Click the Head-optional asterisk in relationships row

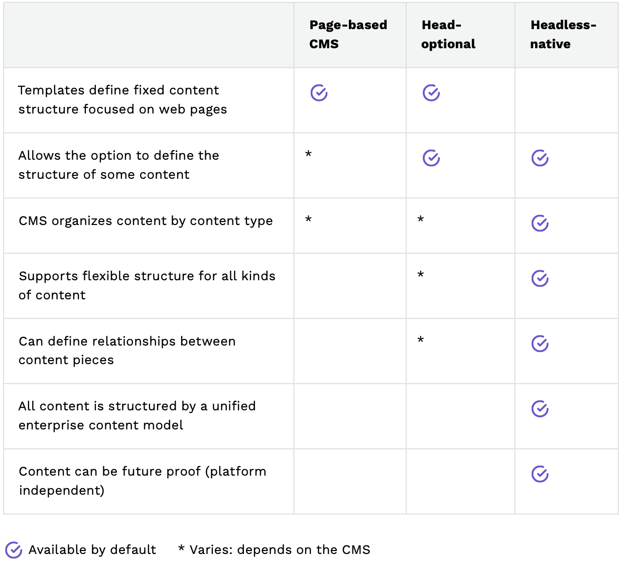point(421,341)
